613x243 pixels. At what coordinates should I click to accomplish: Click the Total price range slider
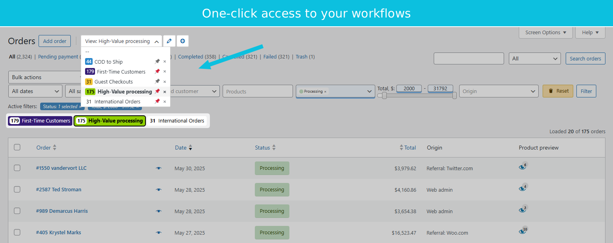click(x=417, y=95)
